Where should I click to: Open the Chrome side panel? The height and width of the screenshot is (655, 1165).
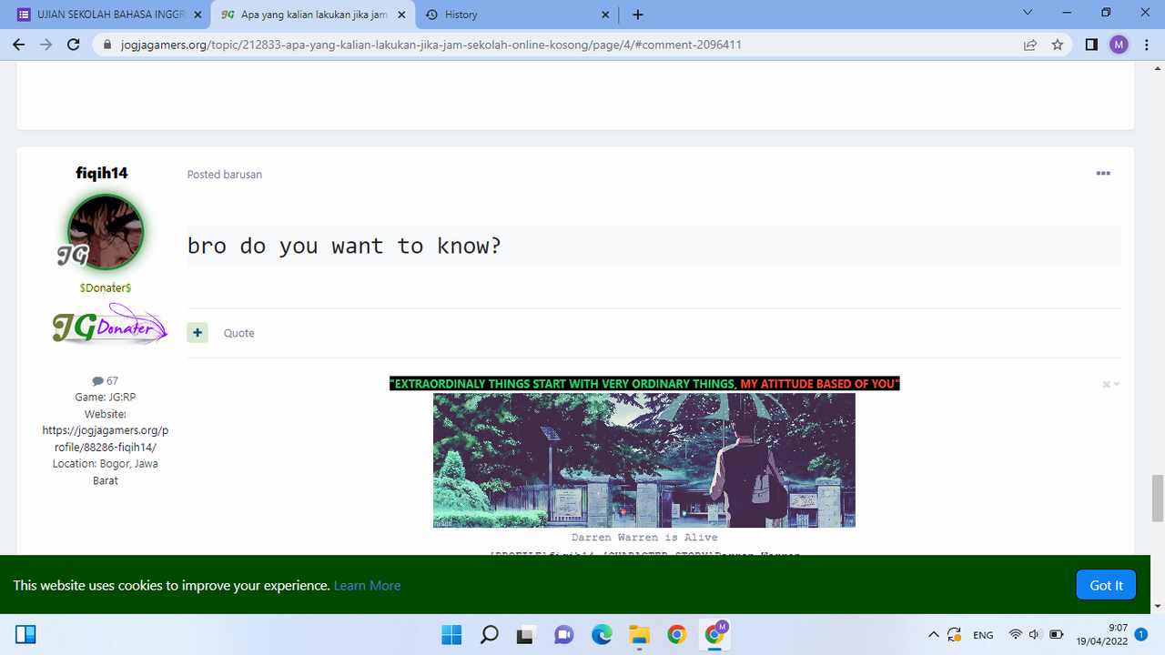pos(1091,45)
